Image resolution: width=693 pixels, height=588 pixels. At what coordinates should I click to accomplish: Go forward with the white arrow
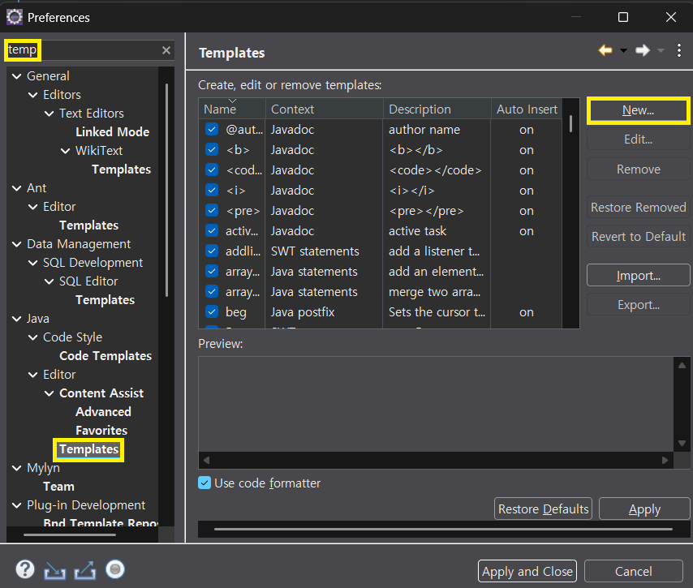643,50
